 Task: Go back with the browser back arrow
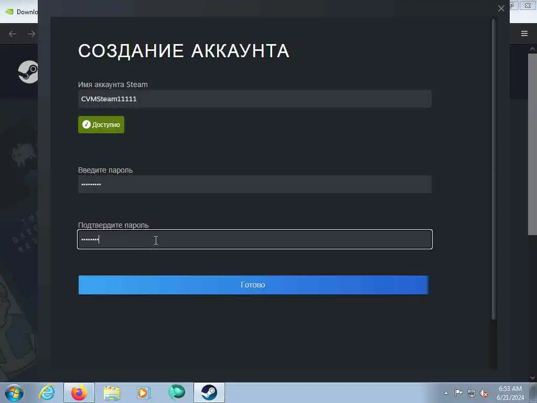[13, 34]
